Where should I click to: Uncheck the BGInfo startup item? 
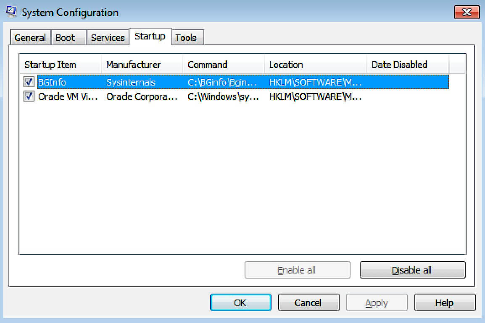(x=28, y=82)
